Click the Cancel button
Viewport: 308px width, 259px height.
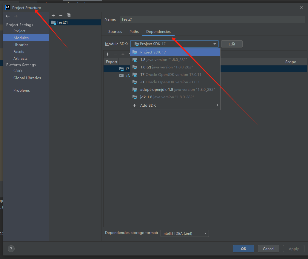click(269, 249)
